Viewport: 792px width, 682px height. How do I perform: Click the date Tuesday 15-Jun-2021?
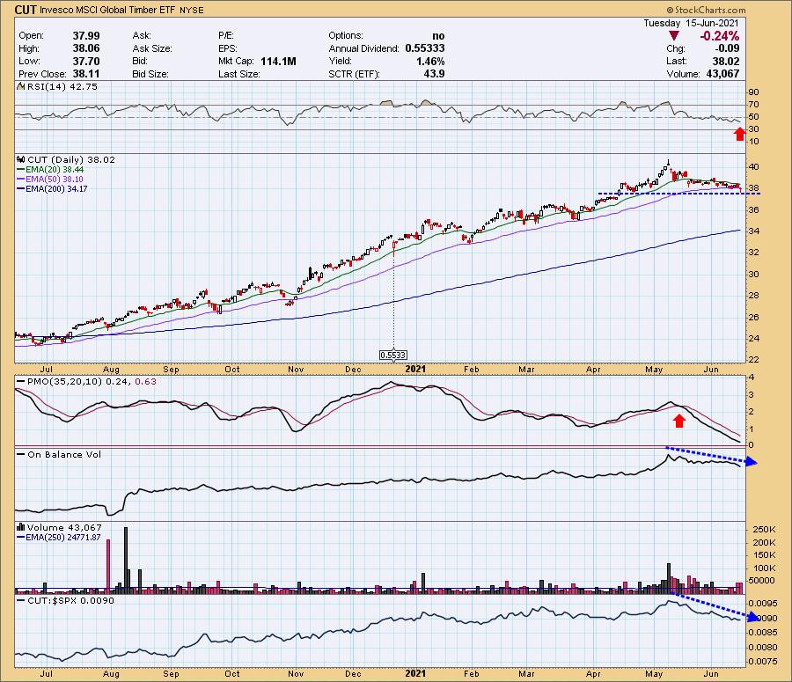click(691, 23)
